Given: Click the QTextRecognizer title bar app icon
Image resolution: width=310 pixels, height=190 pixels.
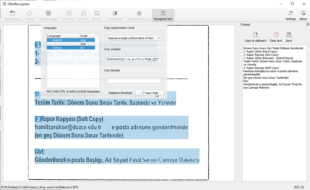Looking at the screenshot, I should (x=4, y=4).
